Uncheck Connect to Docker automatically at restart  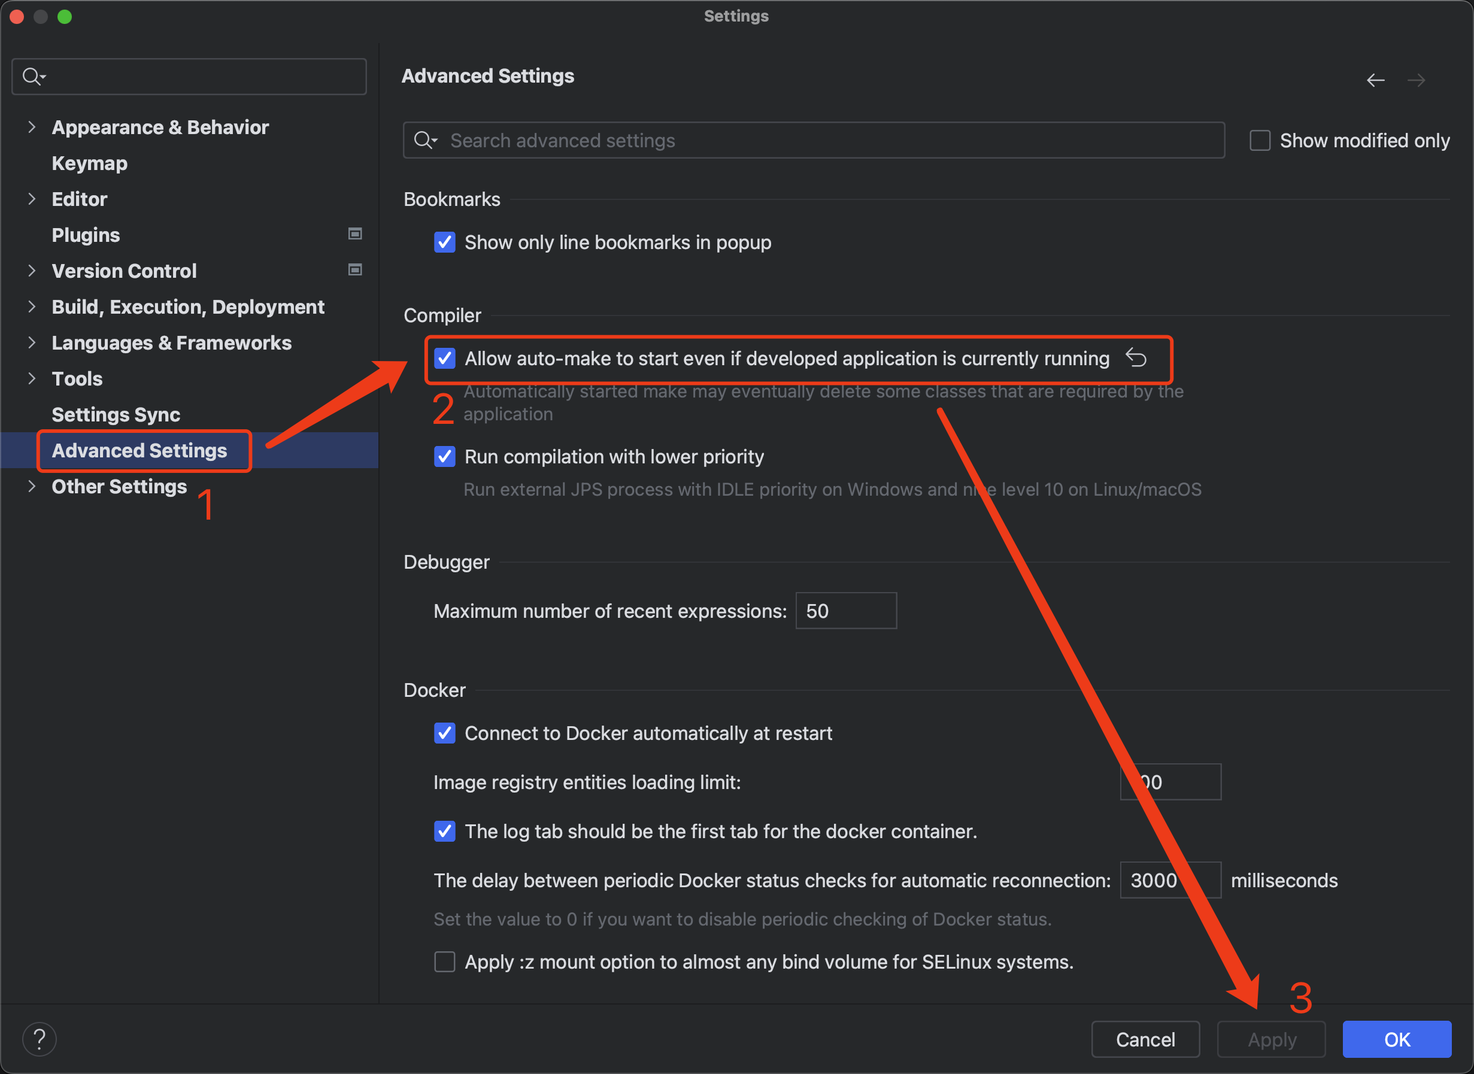[x=445, y=733]
